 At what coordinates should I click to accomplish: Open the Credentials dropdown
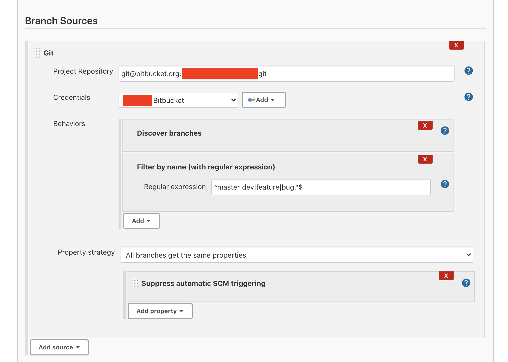tap(178, 100)
